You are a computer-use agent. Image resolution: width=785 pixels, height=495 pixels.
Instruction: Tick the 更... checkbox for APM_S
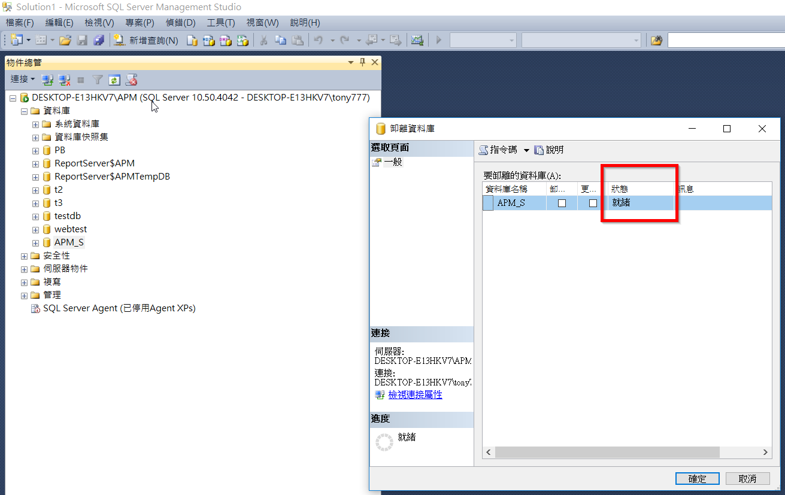(593, 203)
